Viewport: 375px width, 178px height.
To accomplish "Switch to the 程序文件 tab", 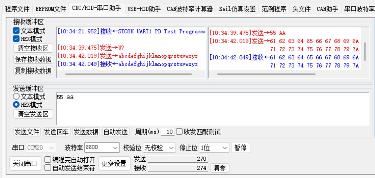I will (17, 9).
